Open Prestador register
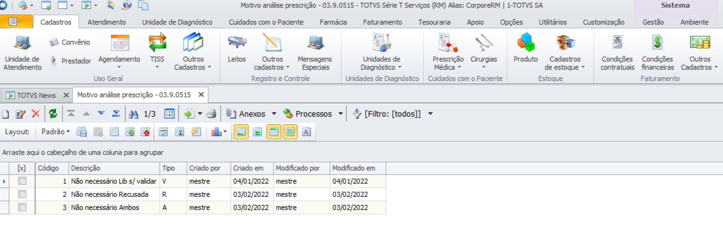 pos(70,61)
